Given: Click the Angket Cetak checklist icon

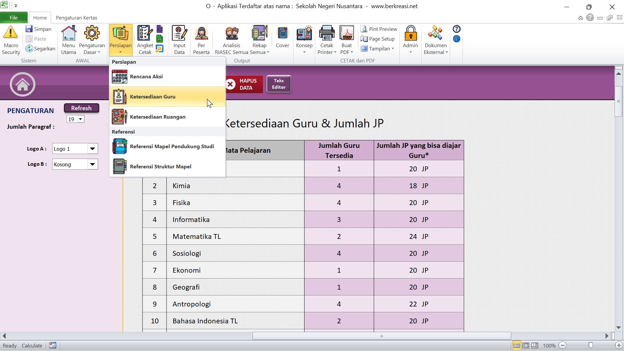Looking at the screenshot, I should [145, 33].
